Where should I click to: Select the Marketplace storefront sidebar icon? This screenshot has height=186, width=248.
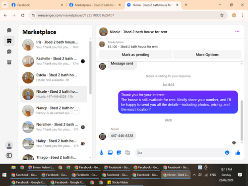9,41
